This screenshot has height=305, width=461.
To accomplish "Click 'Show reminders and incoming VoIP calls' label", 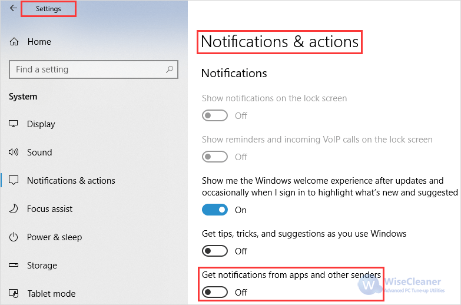I will pos(317,140).
